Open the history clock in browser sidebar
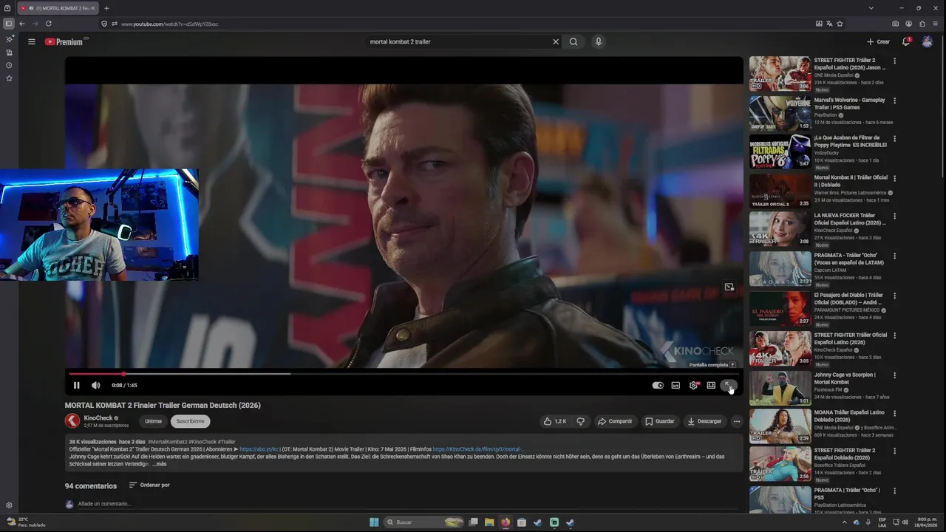The height and width of the screenshot is (532, 946). pyautogui.click(x=9, y=65)
